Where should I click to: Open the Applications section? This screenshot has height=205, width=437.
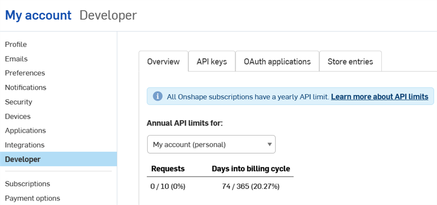coord(25,131)
